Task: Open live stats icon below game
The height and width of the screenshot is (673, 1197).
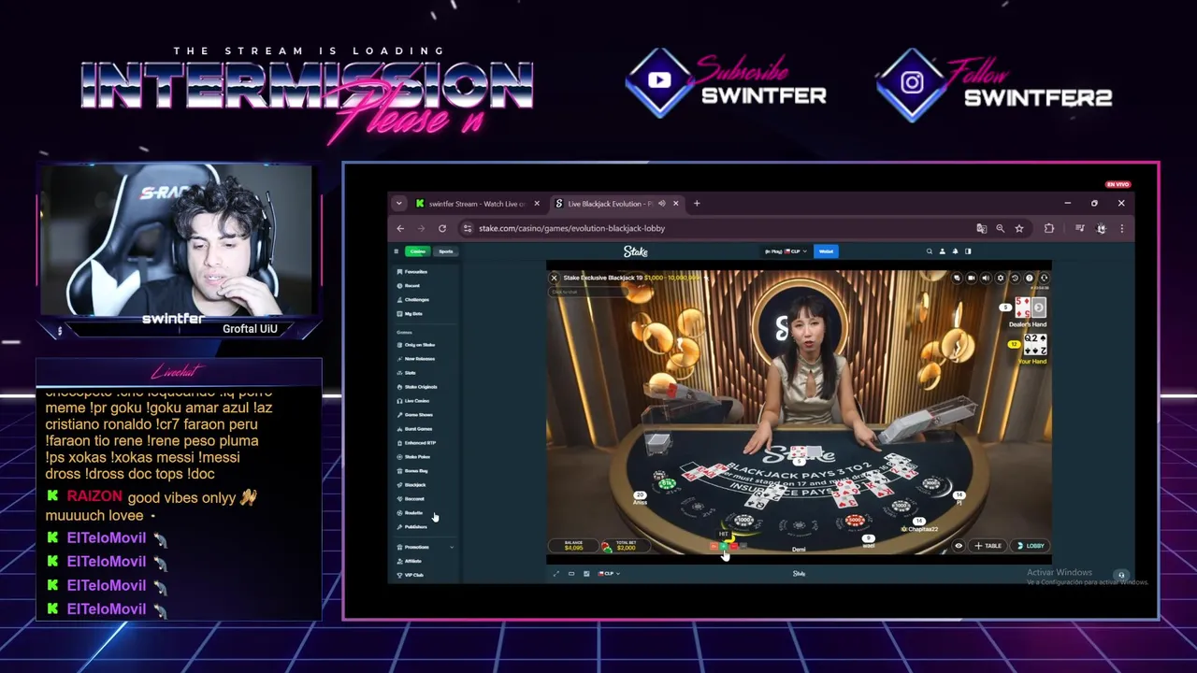Action: [586, 574]
